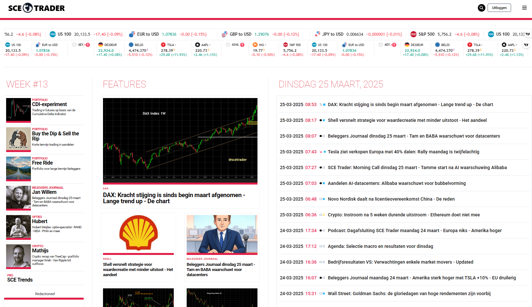Click the DINSDAG 25 MAART, 2025 heading
The width and height of the screenshot is (532, 307).
click(331, 84)
